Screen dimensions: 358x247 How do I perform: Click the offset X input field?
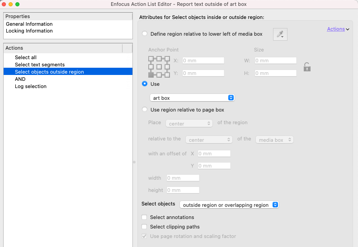(x=214, y=154)
